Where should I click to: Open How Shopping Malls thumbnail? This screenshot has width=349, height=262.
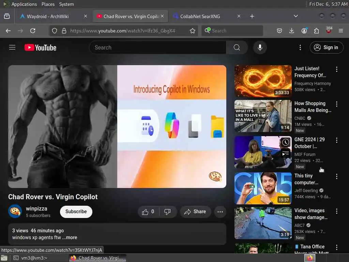(263, 116)
